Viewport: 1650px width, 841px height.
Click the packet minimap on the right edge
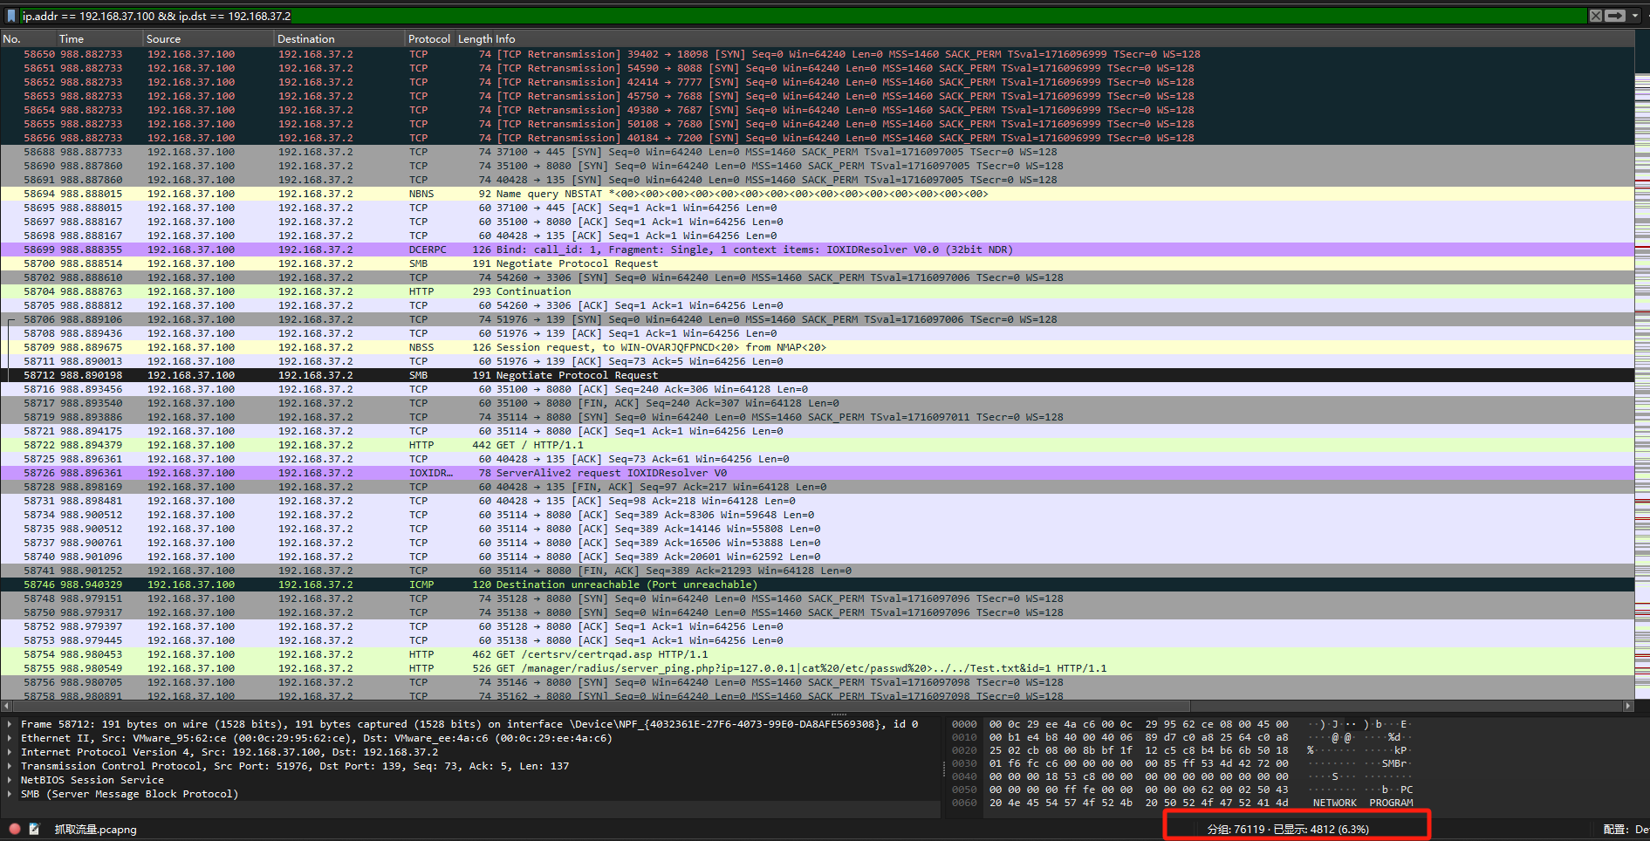[x=1642, y=375]
